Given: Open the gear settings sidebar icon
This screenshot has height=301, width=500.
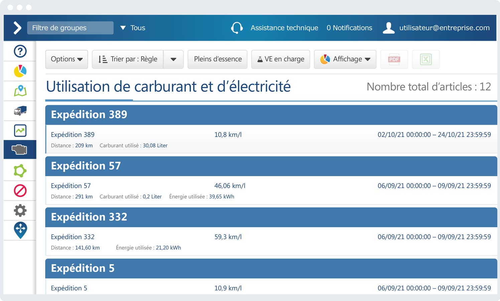Looking at the screenshot, I should click(x=20, y=210).
